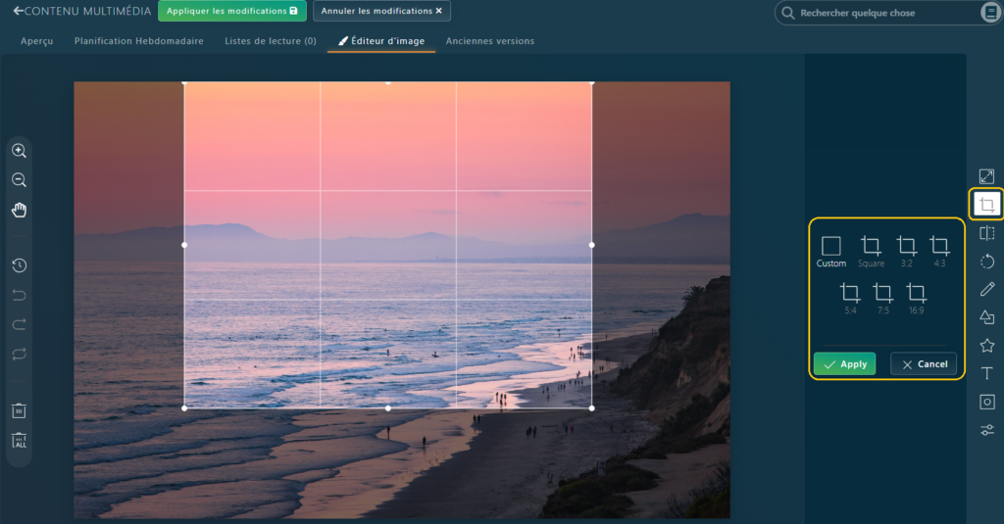Select the Crop tool in right toolbar
This screenshot has height=524, width=1004.
[986, 205]
